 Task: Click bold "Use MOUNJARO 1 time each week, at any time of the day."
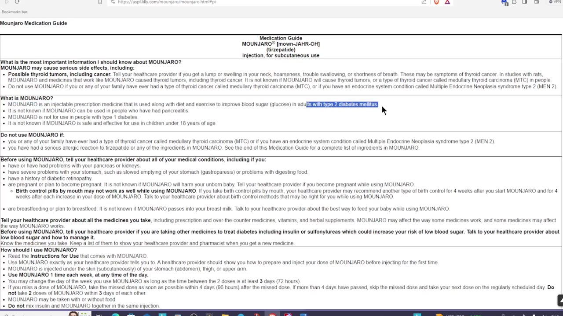tap(78, 275)
